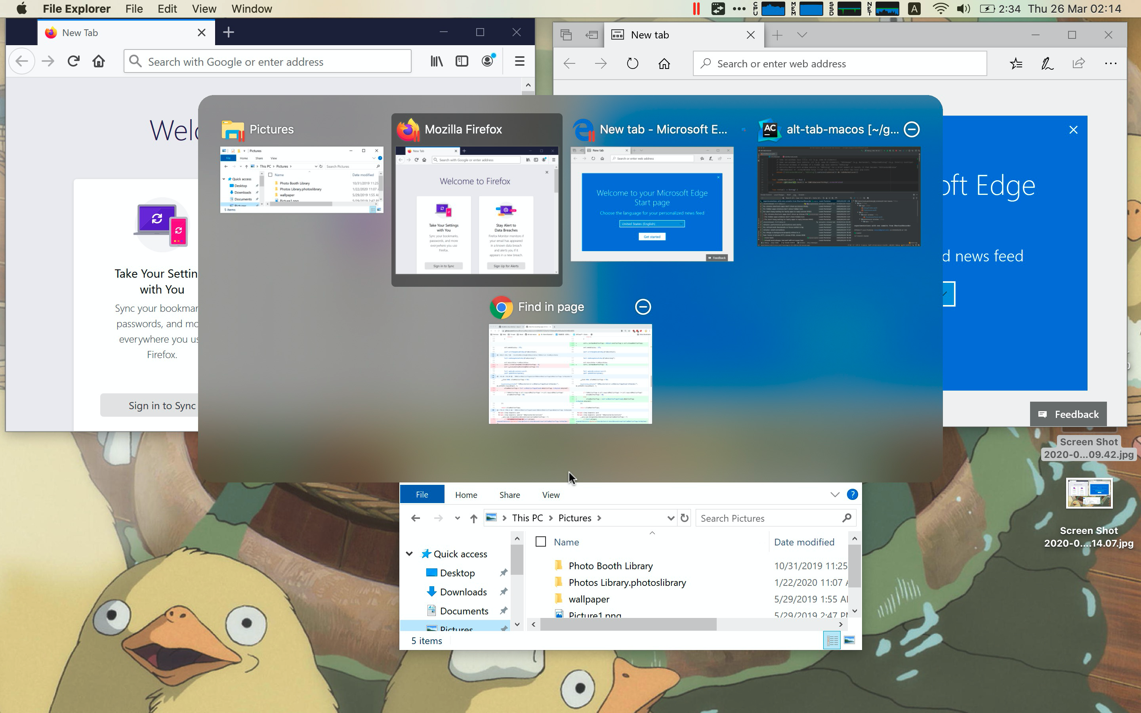Screen dimensions: 1141x713
Task: Open Firefox account icon
Action: [488, 61]
